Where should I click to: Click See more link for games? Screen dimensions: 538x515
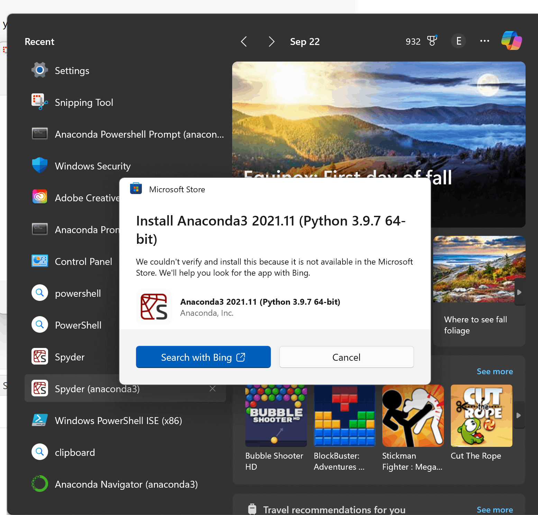click(495, 371)
